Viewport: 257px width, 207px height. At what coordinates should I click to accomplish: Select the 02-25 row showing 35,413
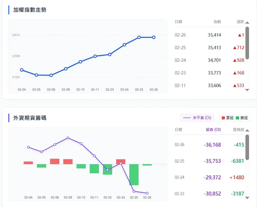(209, 47)
